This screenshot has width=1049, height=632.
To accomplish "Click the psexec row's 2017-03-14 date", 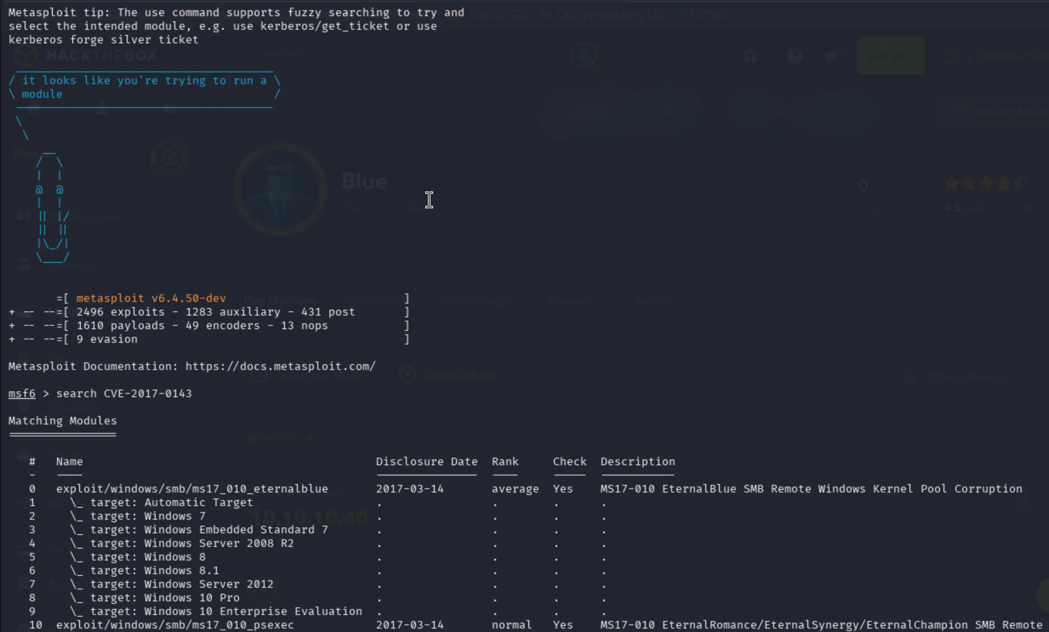I will tap(410, 625).
